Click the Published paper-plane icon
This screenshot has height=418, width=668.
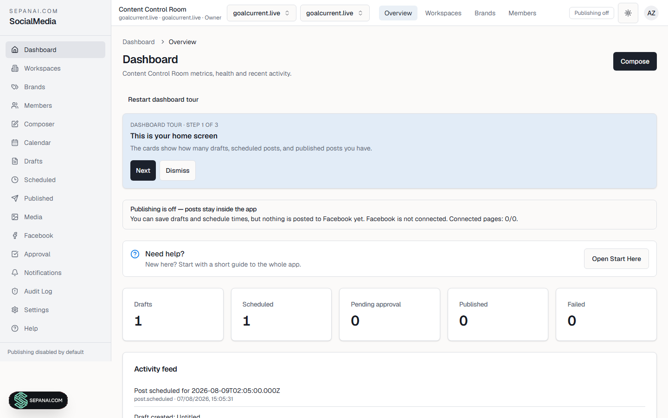tap(15, 198)
